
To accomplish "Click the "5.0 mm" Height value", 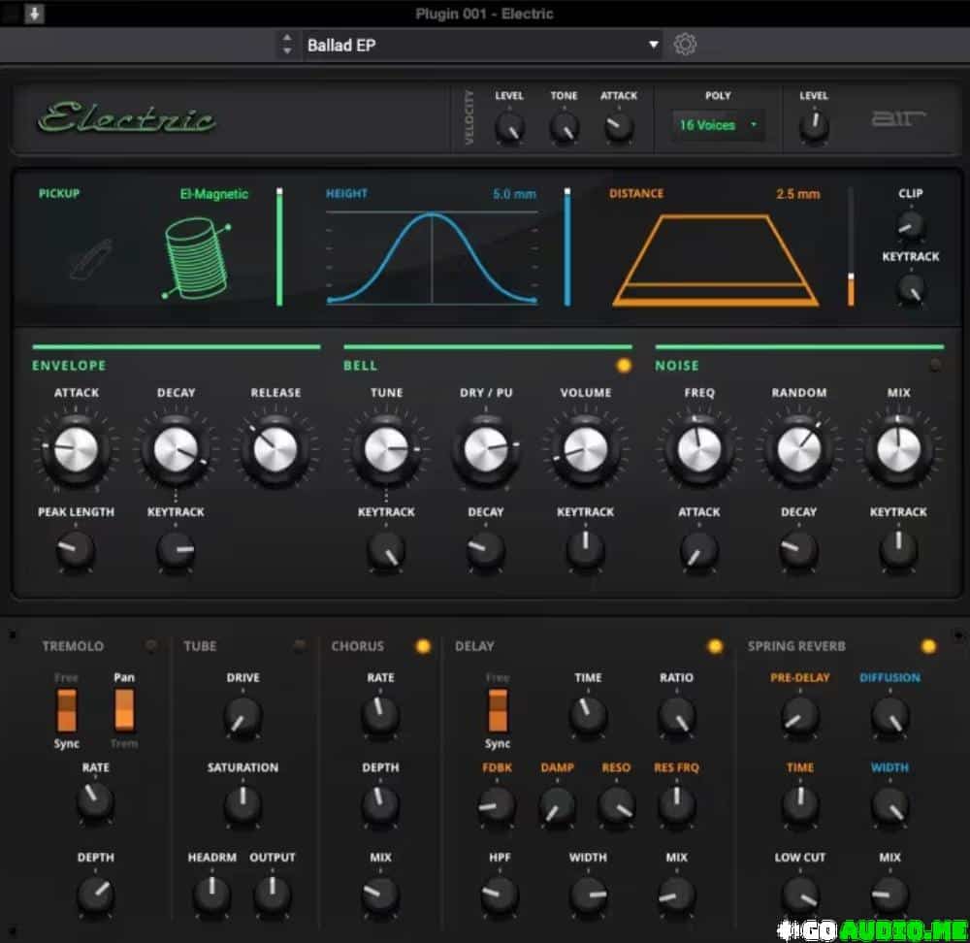I will pos(514,194).
